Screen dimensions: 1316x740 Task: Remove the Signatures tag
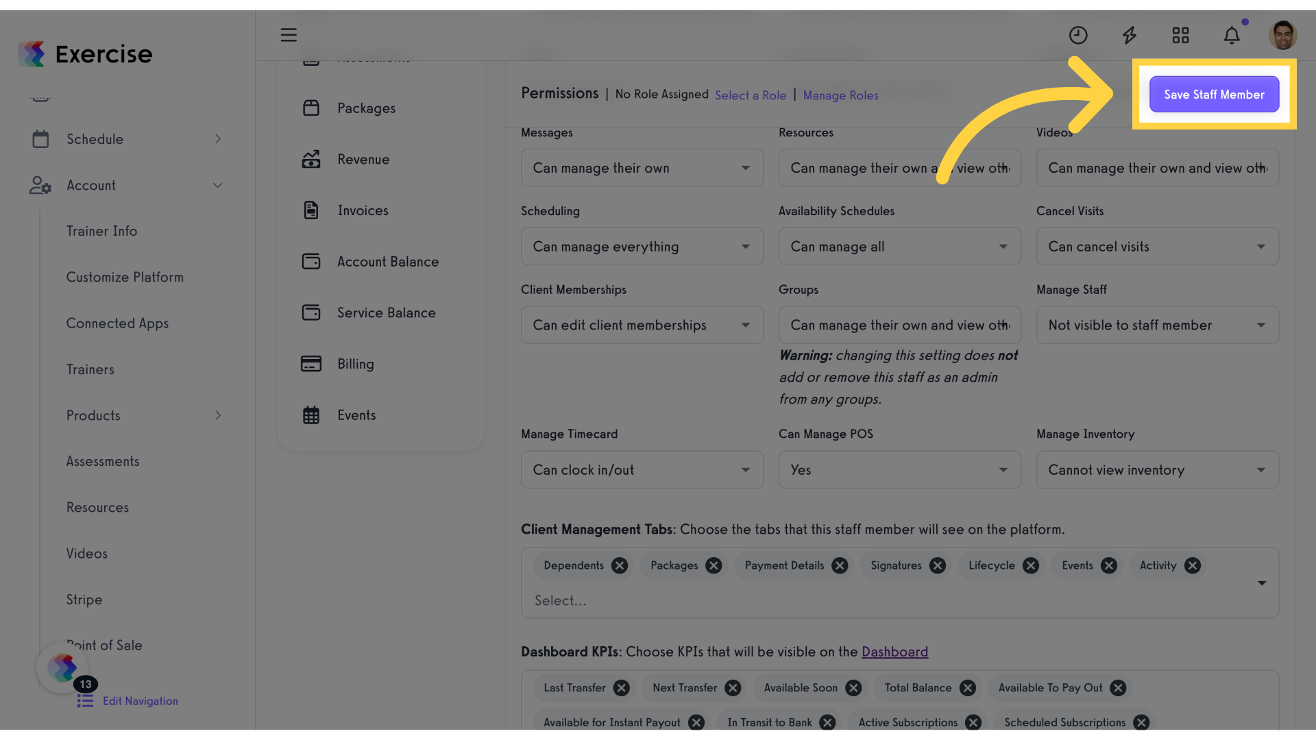[x=938, y=565]
